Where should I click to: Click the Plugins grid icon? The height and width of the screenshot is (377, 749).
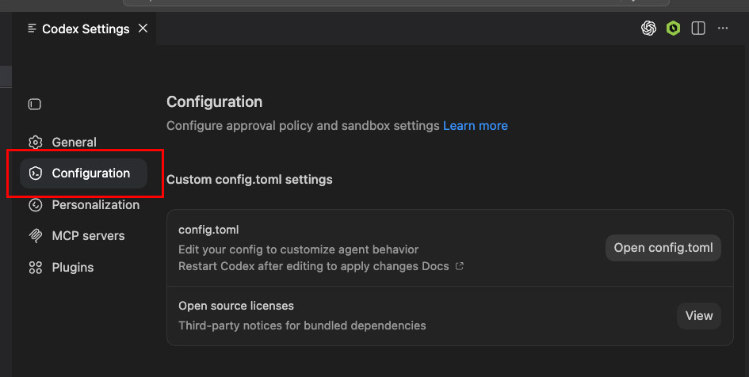point(36,267)
